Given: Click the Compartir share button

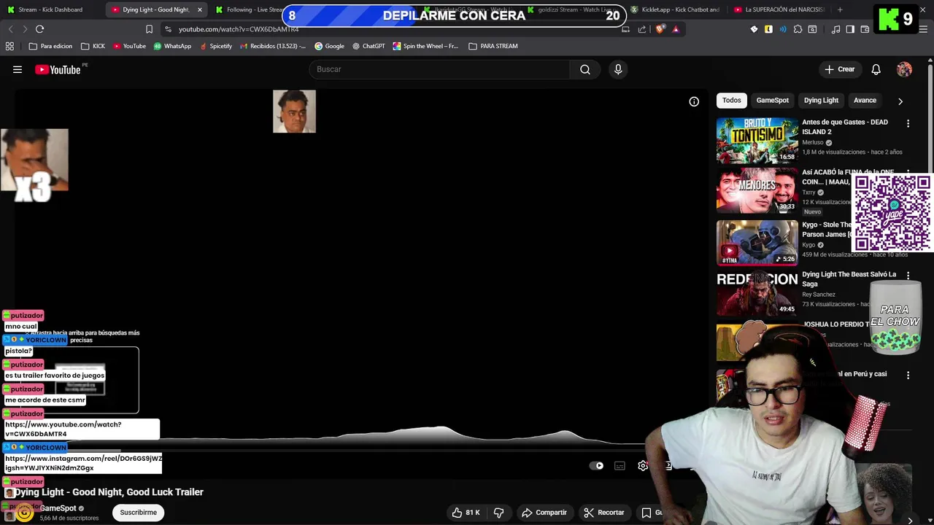Looking at the screenshot, I should 544,513.
